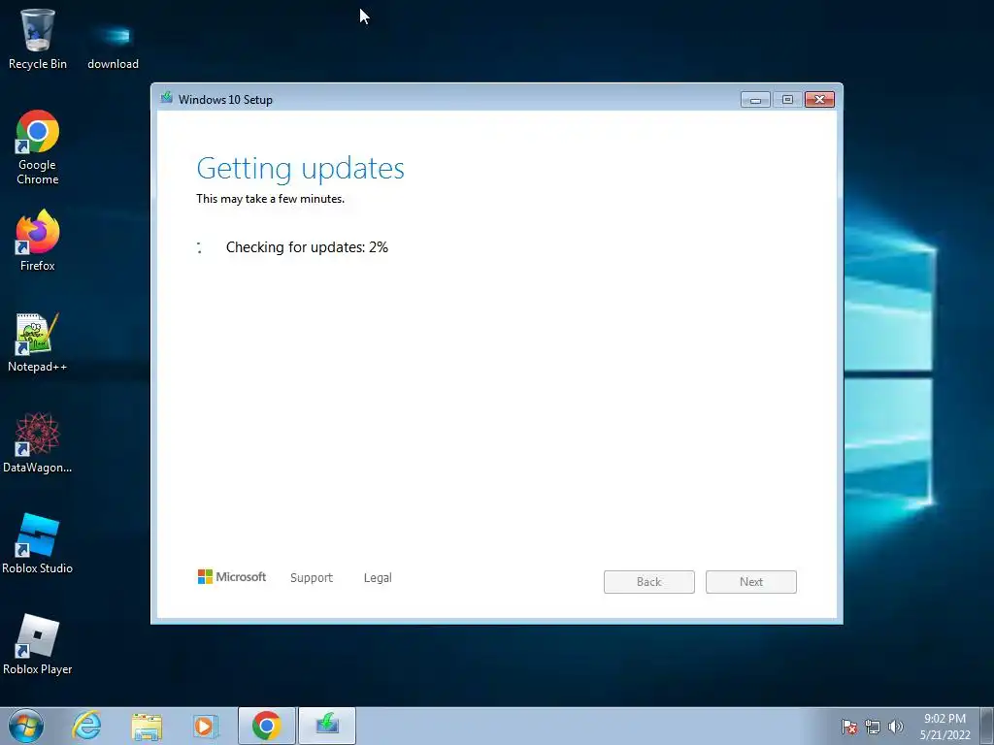
Task: Open the Action Center flag tray icon
Action: point(849,727)
